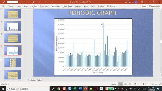Open the Dropbox tray icon

pyautogui.click(x=127, y=89)
